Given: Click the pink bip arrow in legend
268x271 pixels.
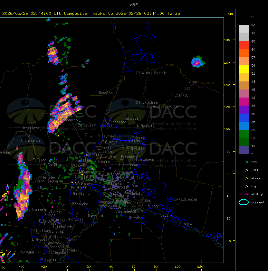Looking at the screenshot, I should tap(244, 186).
